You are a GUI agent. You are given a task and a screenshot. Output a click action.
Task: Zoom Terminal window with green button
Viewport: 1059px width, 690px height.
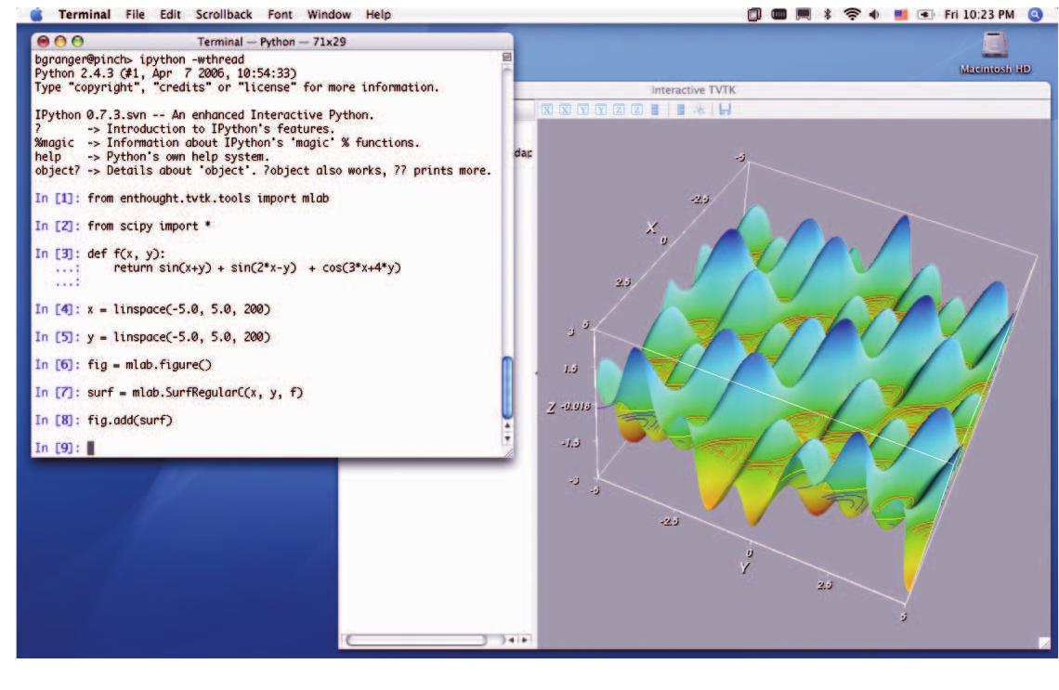coord(78,41)
